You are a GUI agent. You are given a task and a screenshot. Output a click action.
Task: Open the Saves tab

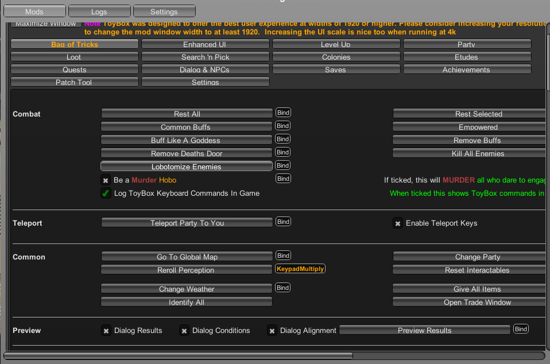[336, 69]
